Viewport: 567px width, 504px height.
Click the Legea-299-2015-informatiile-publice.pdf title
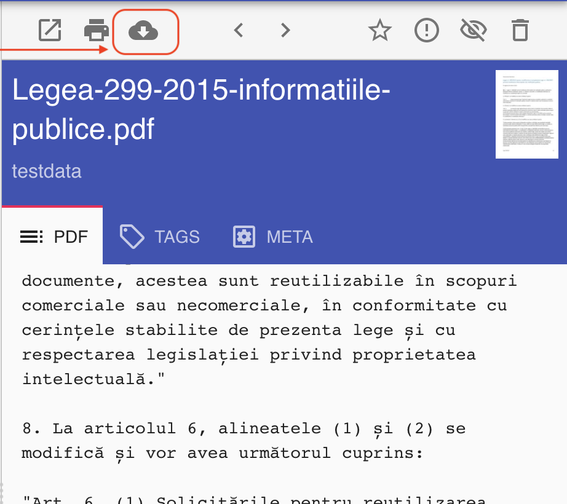click(x=201, y=111)
